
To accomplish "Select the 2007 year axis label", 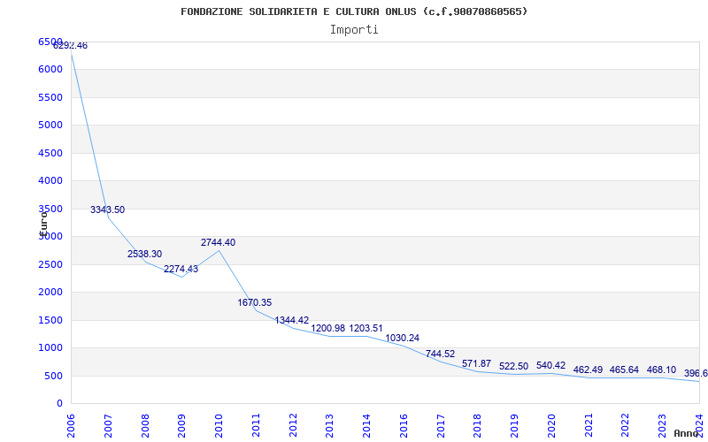I will coord(108,426).
